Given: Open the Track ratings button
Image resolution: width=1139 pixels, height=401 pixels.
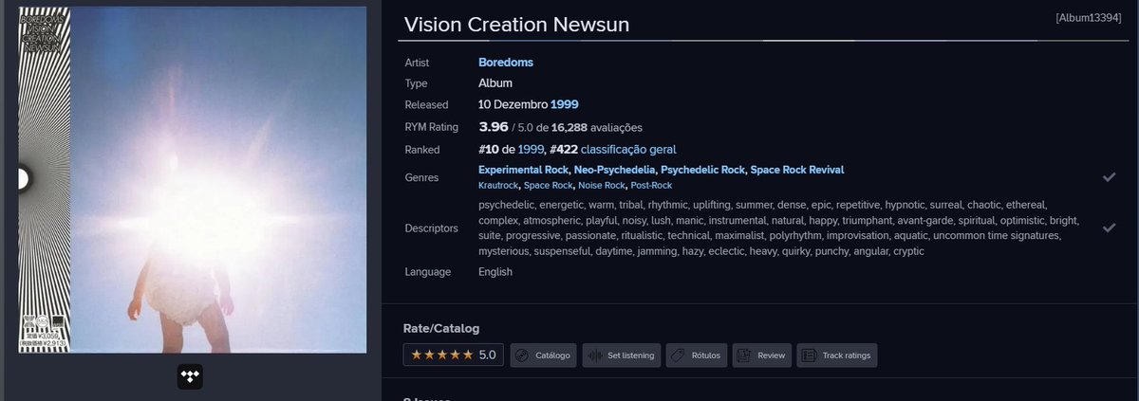Looking at the screenshot, I should 837,355.
